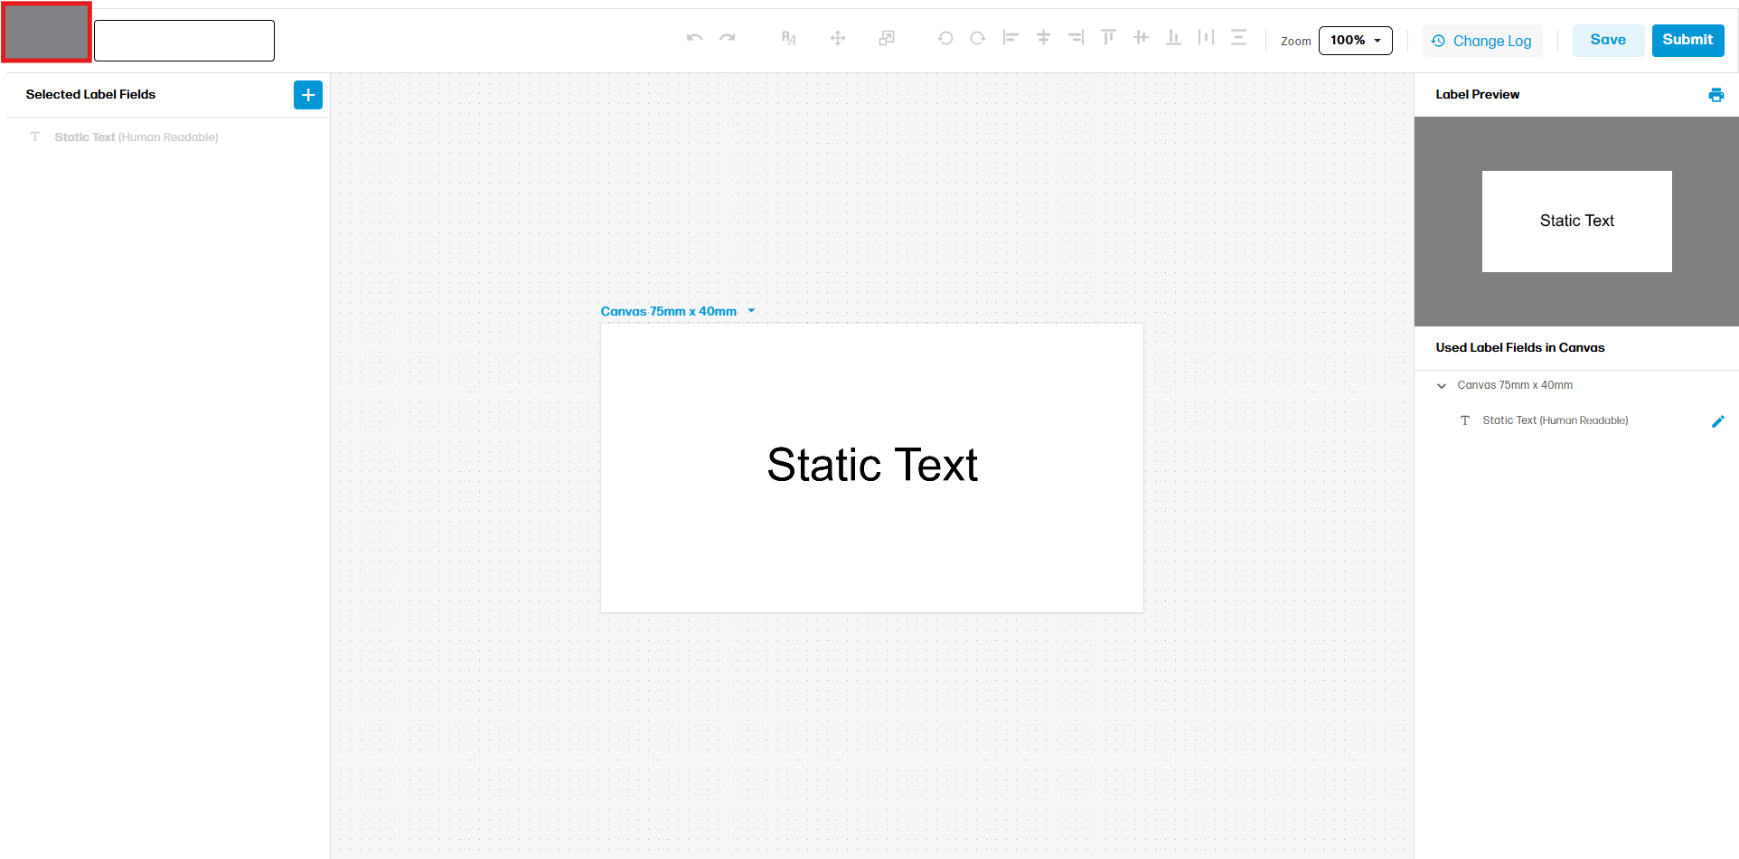Click the undo arrow icon

(694, 38)
